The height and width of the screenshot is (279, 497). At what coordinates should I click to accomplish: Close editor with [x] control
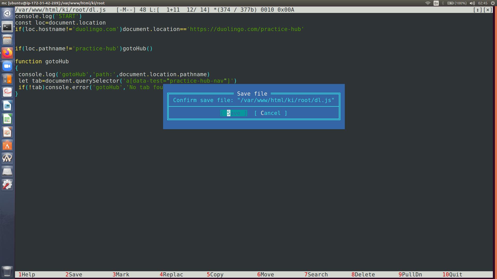pos(488,10)
